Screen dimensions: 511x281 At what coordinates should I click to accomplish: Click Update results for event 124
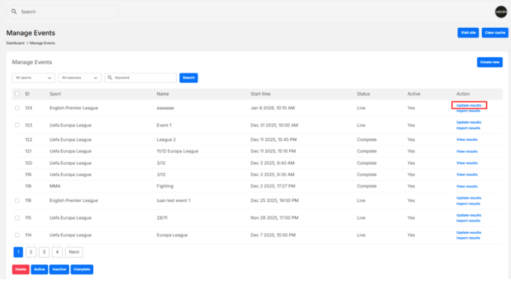click(x=468, y=105)
